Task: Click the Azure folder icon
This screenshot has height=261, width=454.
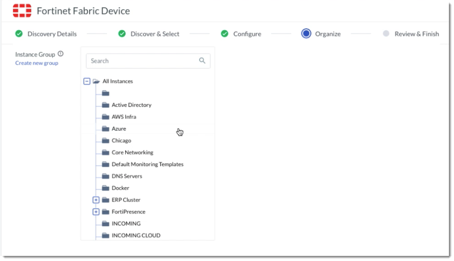Action: (106, 129)
